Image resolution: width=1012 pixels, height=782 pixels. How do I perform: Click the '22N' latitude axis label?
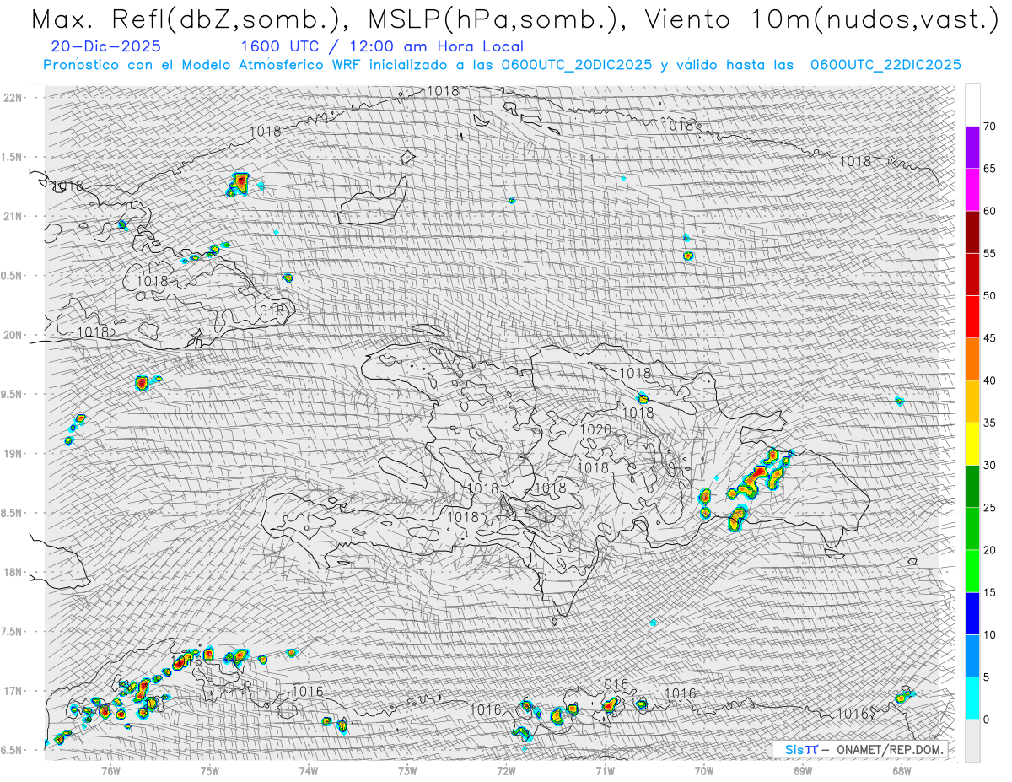click(13, 97)
